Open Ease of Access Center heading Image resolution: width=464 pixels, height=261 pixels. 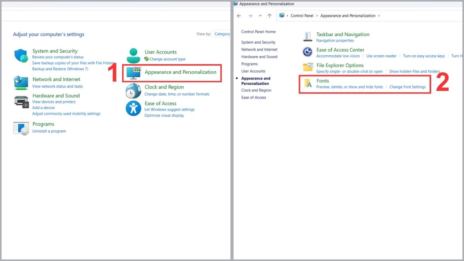(340, 50)
